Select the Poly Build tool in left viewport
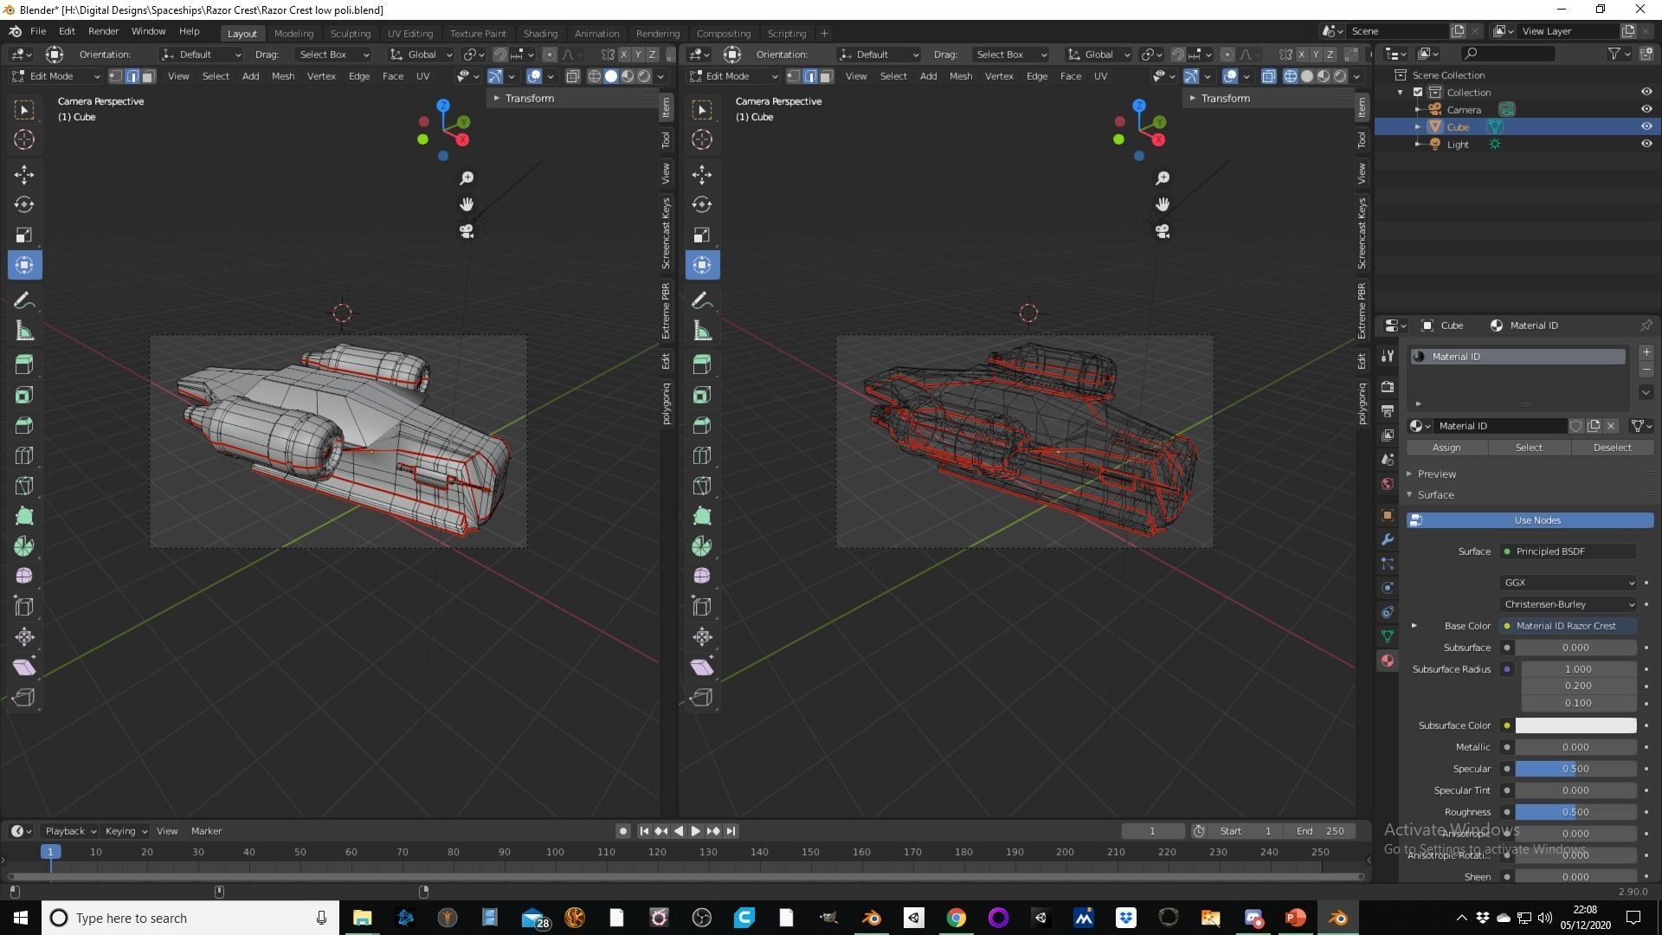 (24, 516)
